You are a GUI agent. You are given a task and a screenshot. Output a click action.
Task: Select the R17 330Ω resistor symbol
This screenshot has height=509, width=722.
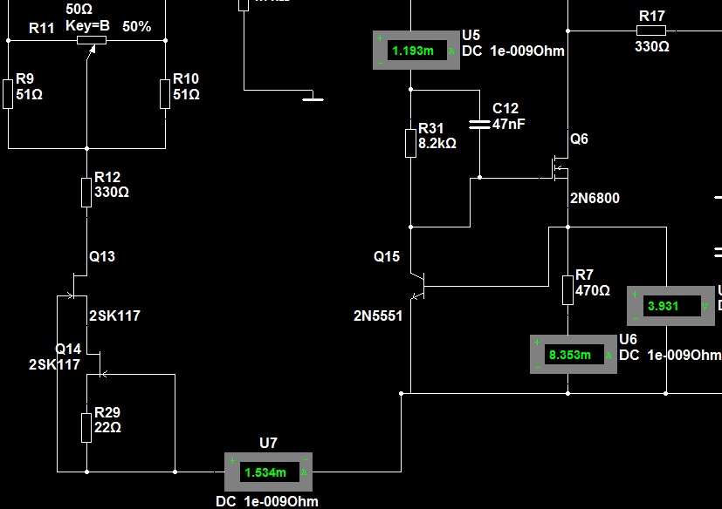click(x=651, y=31)
